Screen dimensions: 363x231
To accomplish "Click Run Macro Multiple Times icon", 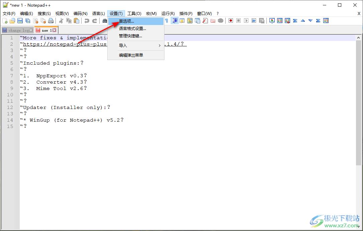I will (254, 21).
